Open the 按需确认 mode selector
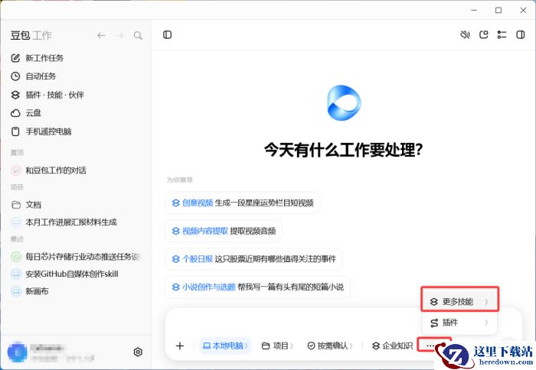This screenshot has height=370, width=536. coord(330,346)
